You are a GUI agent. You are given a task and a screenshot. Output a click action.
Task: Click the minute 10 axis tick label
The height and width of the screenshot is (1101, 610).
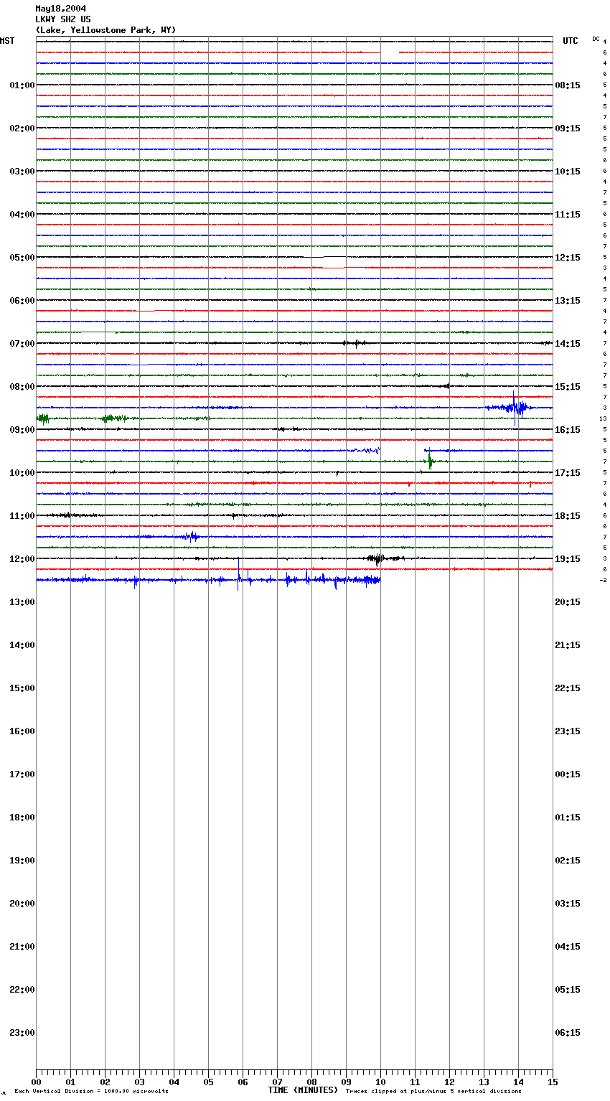coord(380,1082)
